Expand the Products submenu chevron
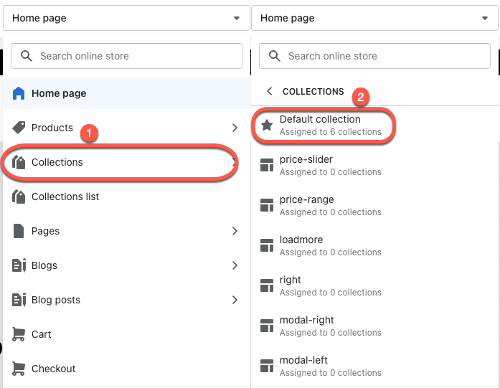 (235, 128)
